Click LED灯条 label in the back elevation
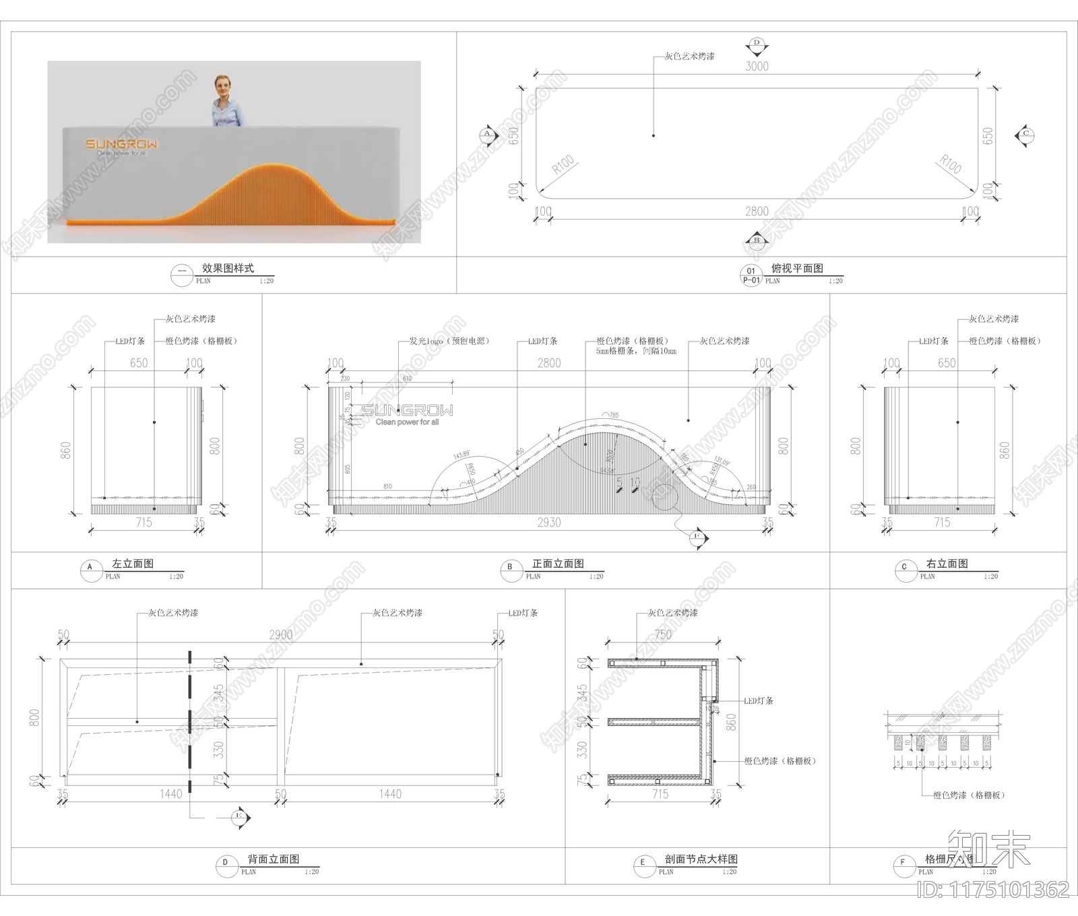 click(523, 614)
